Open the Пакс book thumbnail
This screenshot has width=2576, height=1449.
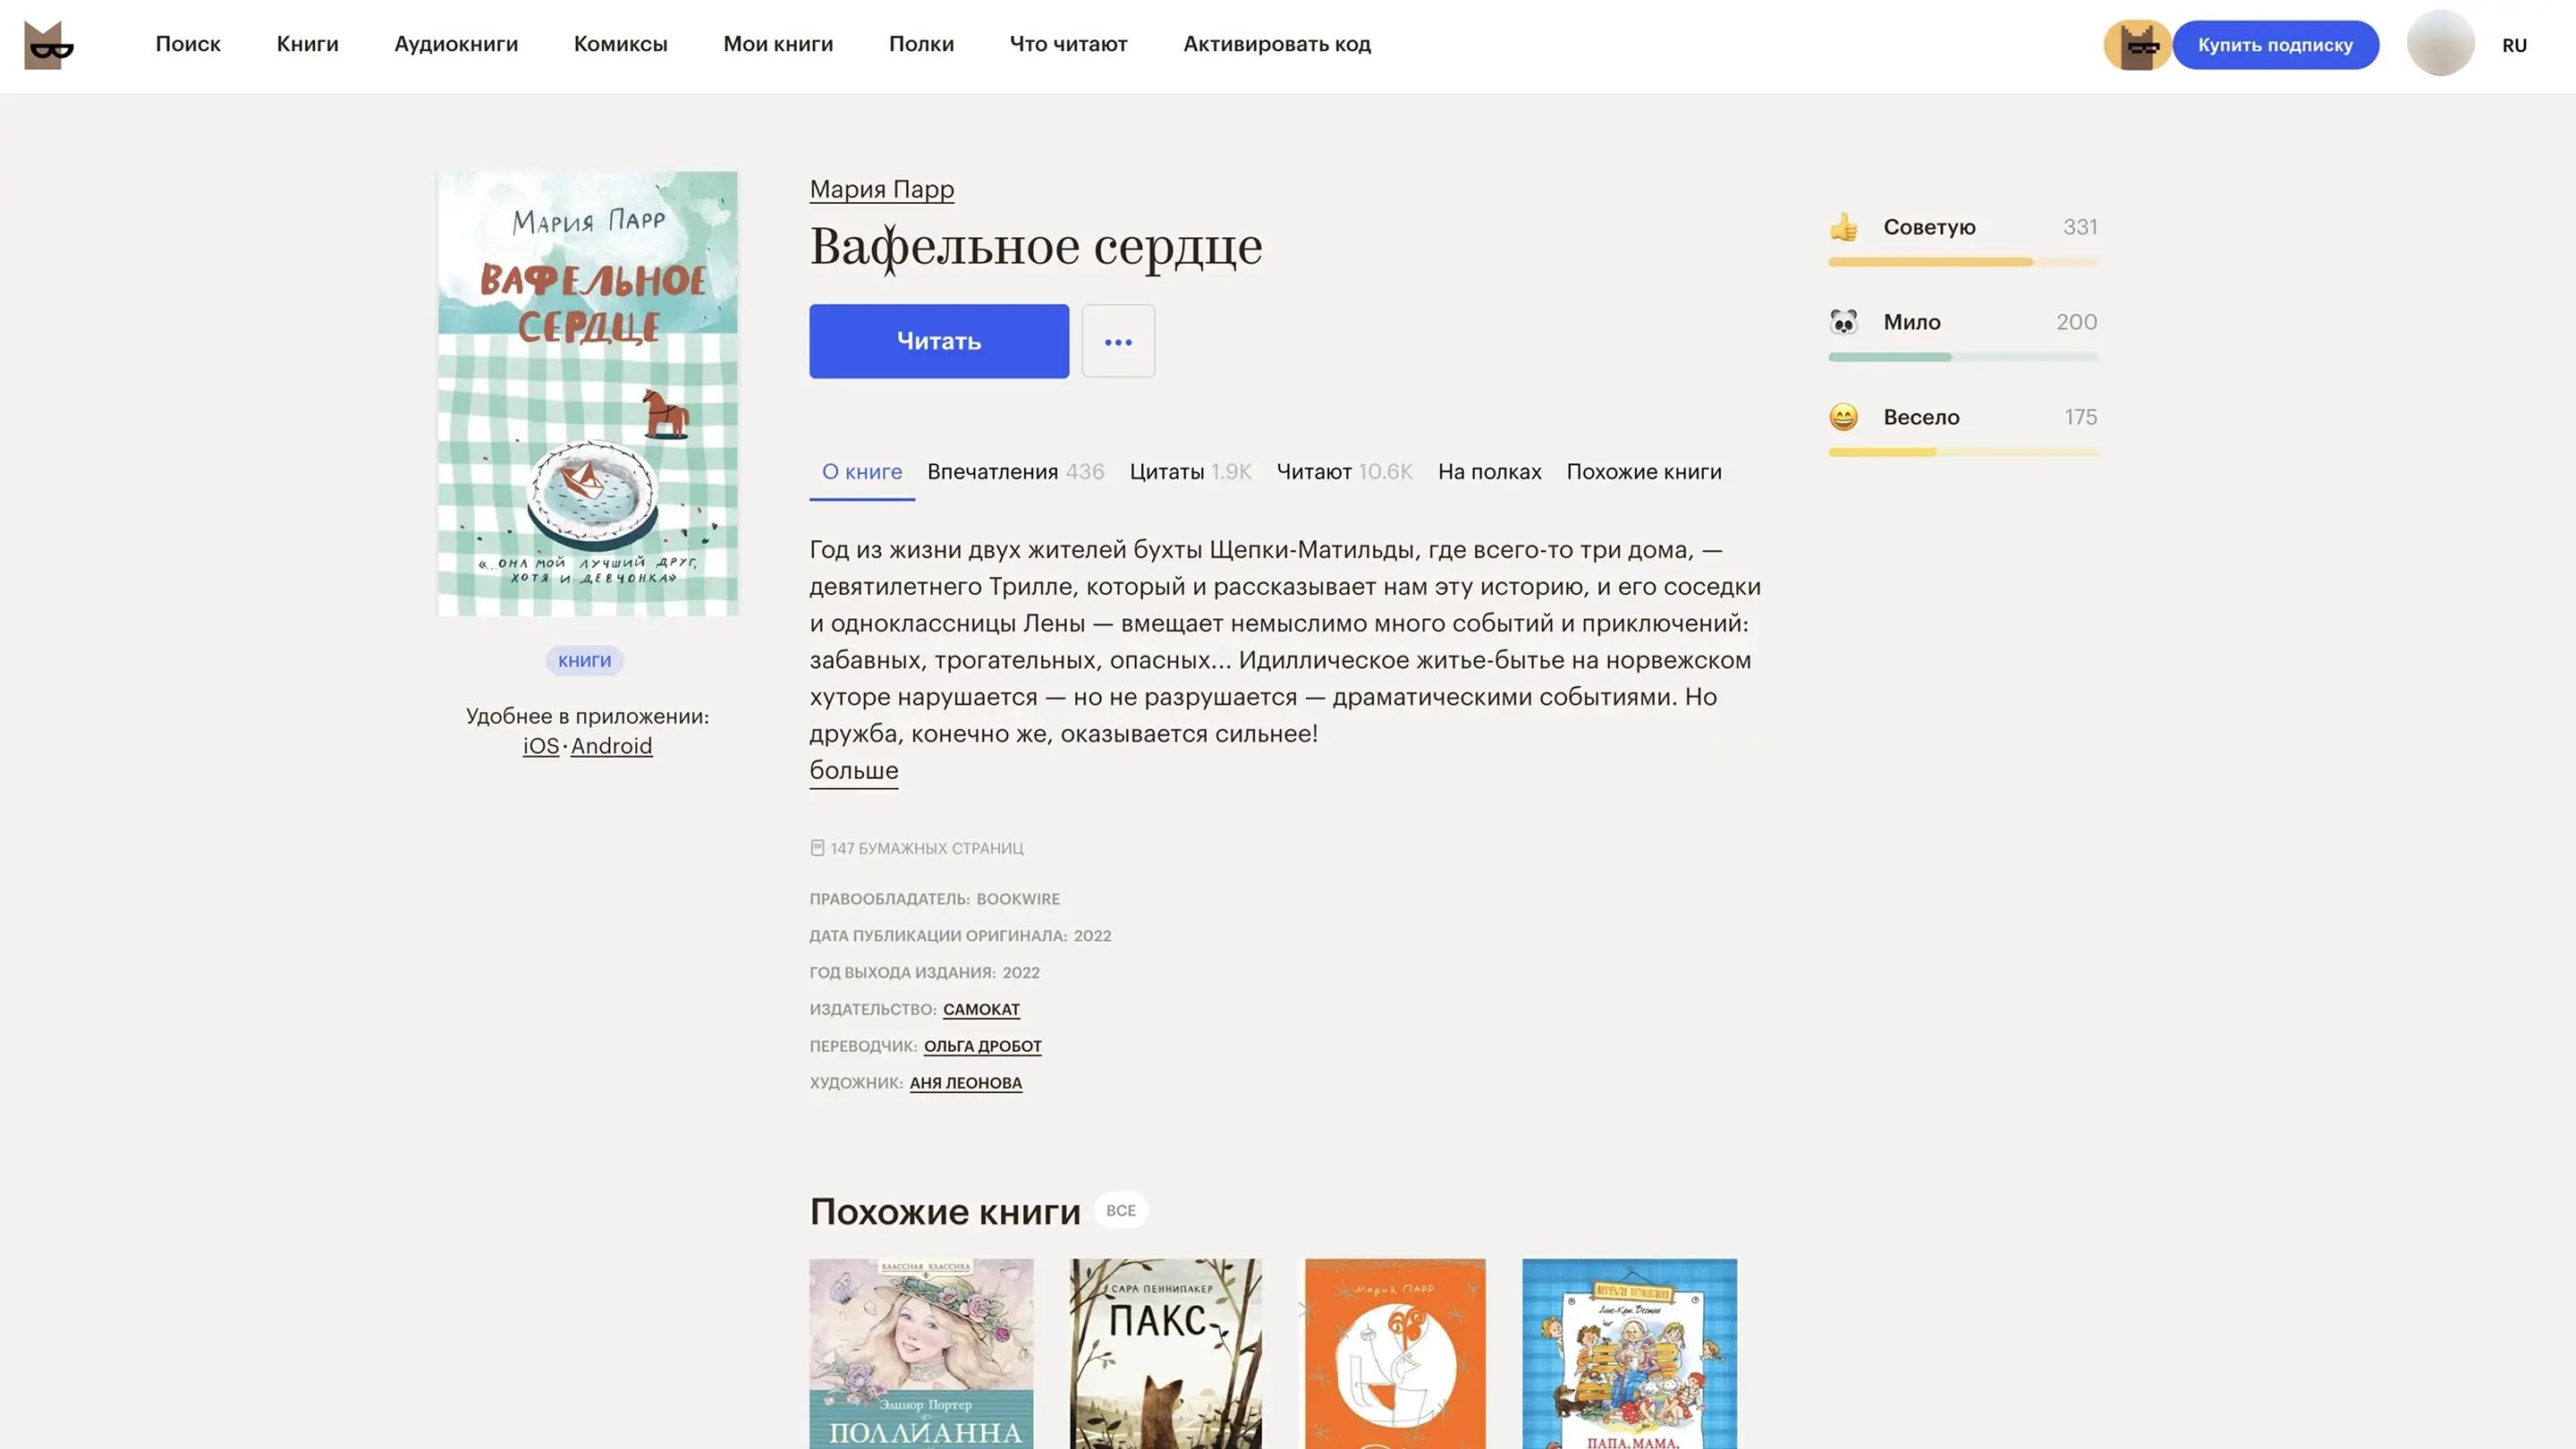click(x=1165, y=1352)
